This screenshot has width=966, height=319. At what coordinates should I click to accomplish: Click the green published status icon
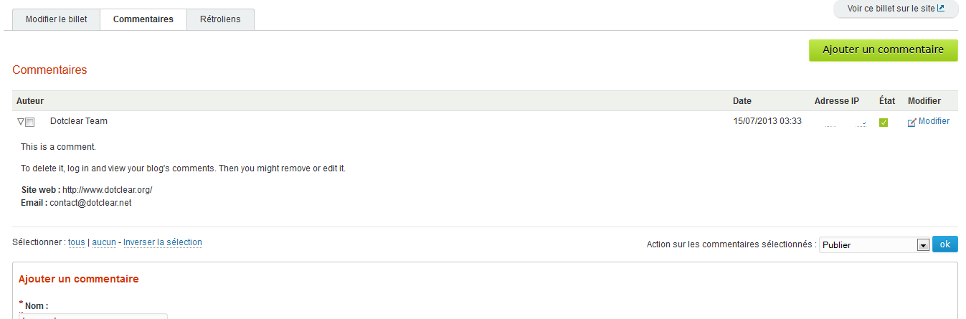pyautogui.click(x=884, y=123)
